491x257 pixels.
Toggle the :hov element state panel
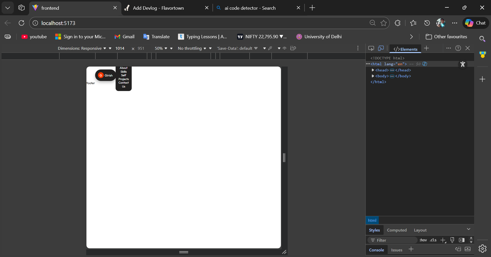tap(423, 240)
